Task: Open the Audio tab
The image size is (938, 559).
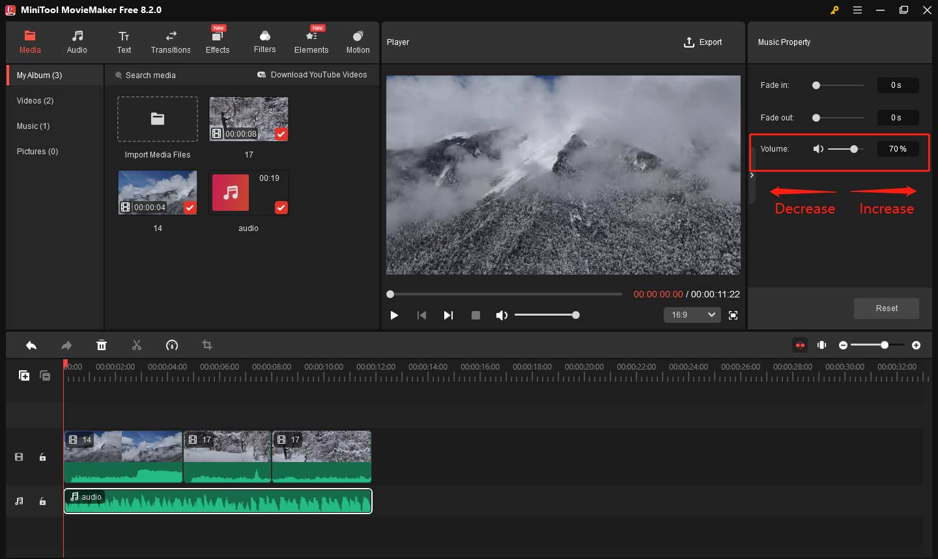Action: pos(77,42)
